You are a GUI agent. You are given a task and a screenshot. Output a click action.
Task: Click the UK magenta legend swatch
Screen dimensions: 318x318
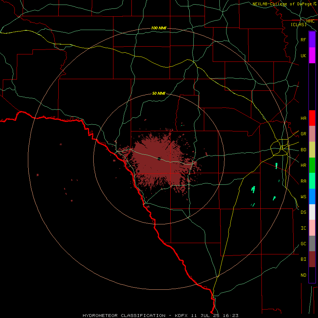(312, 55)
